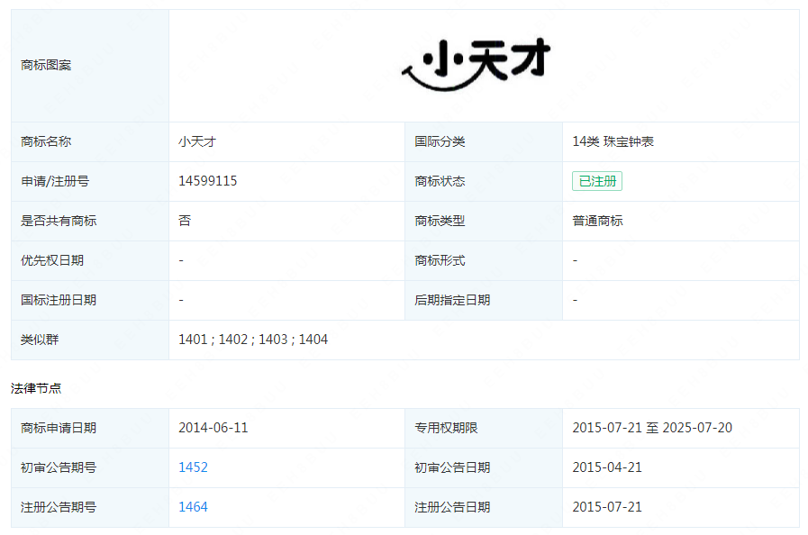The width and height of the screenshot is (808, 535).
Task: Select the trademark name value 小天才
Action: [197, 141]
